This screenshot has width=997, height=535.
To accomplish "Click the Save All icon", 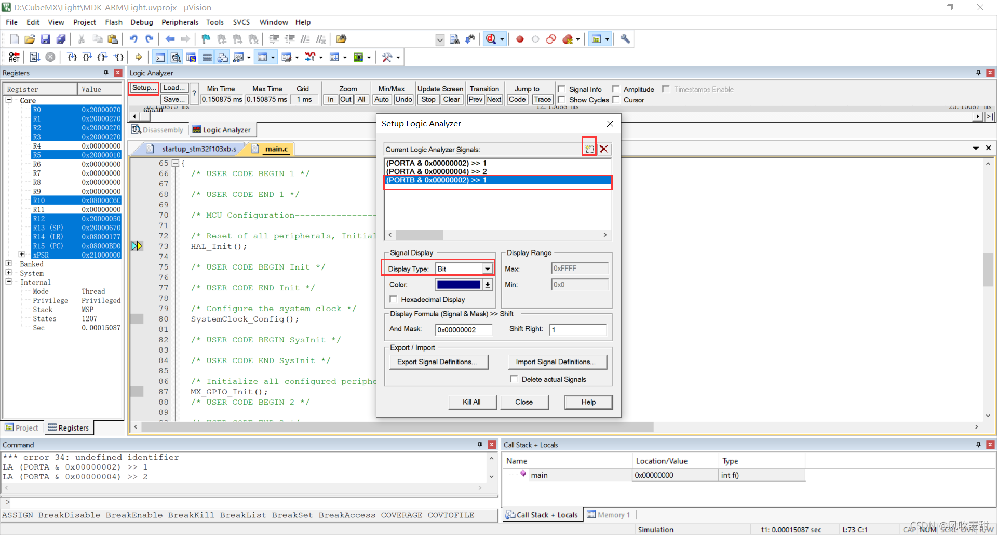I will tap(61, 39).
